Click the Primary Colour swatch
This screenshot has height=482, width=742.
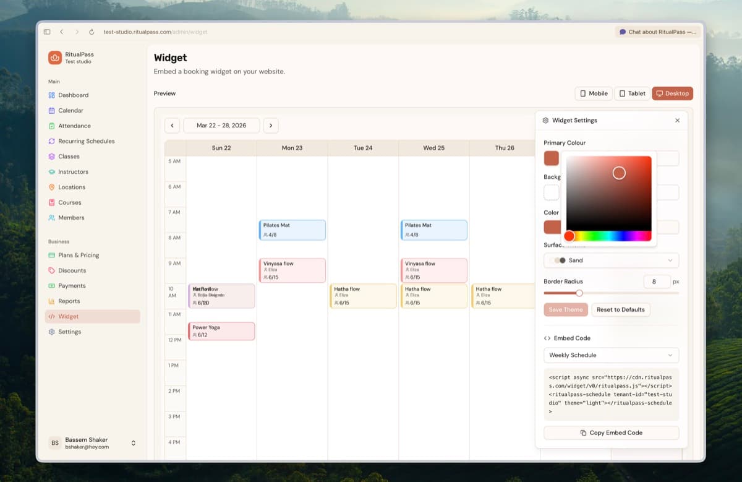(552, 158)
